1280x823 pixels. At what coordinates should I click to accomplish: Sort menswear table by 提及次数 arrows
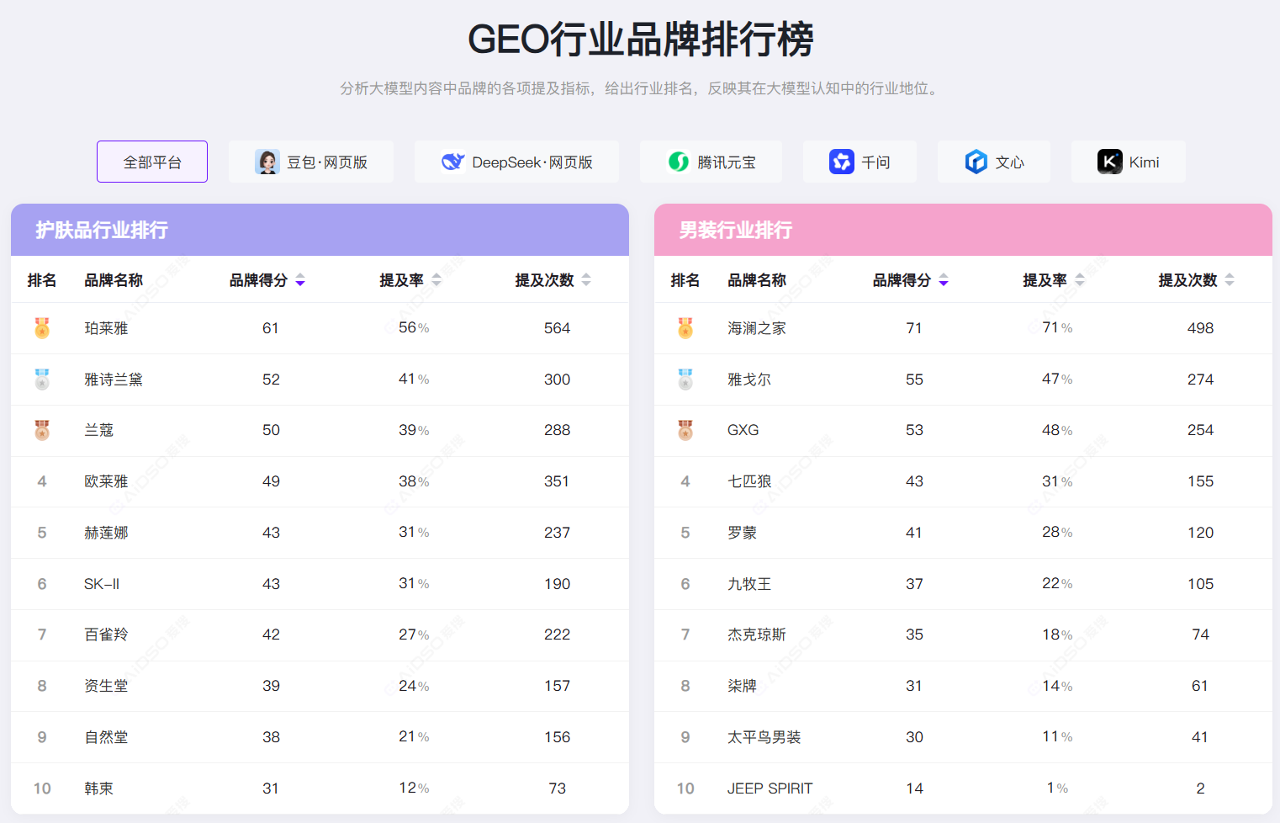tap(1230, 280)
